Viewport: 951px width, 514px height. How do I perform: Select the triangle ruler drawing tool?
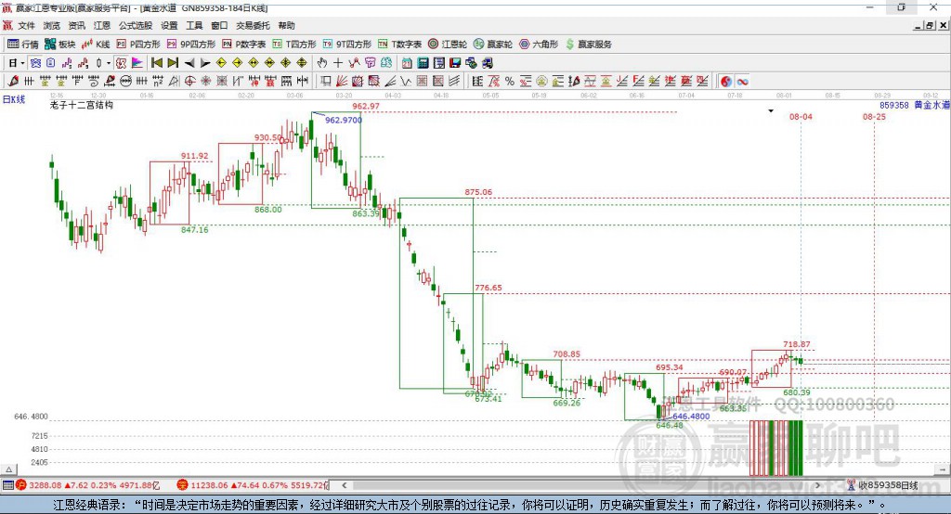coord(174,82)
